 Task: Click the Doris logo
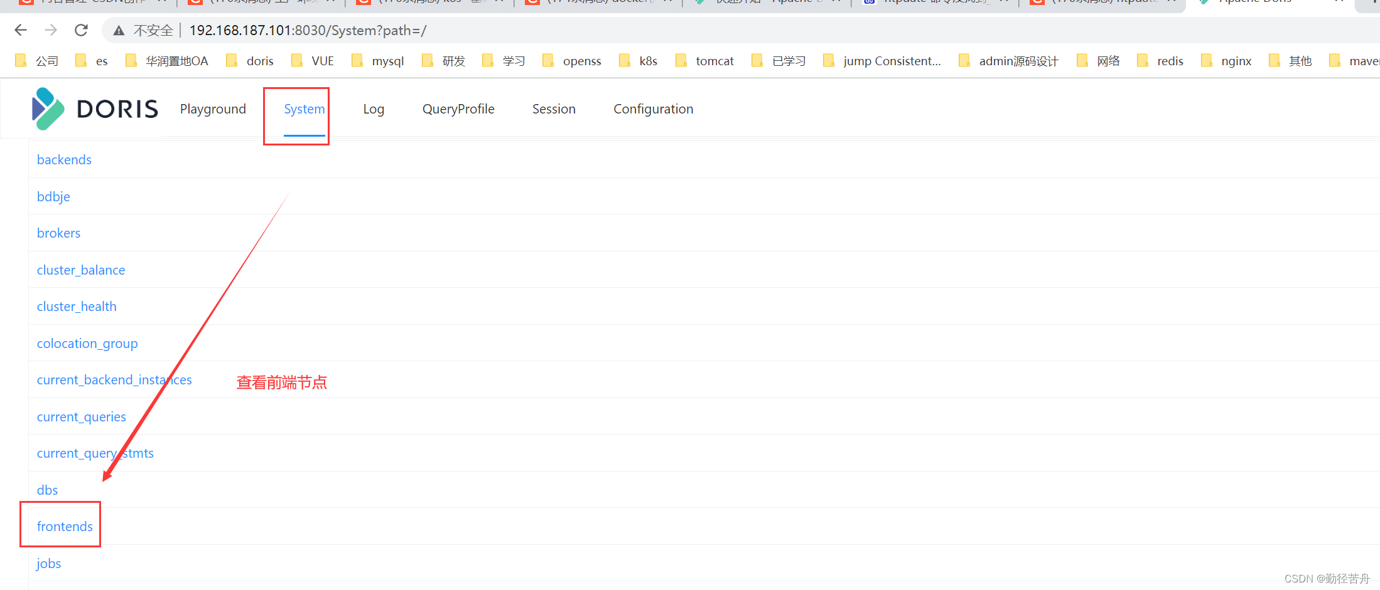tap(95, 109)
